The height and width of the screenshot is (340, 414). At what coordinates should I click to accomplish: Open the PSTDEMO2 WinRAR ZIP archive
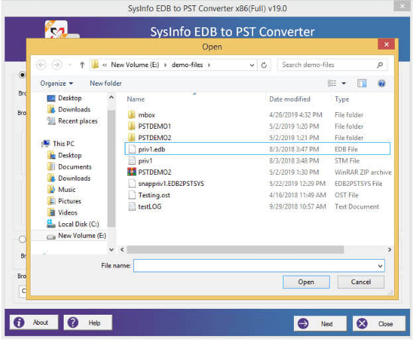(x=154, y=172)
